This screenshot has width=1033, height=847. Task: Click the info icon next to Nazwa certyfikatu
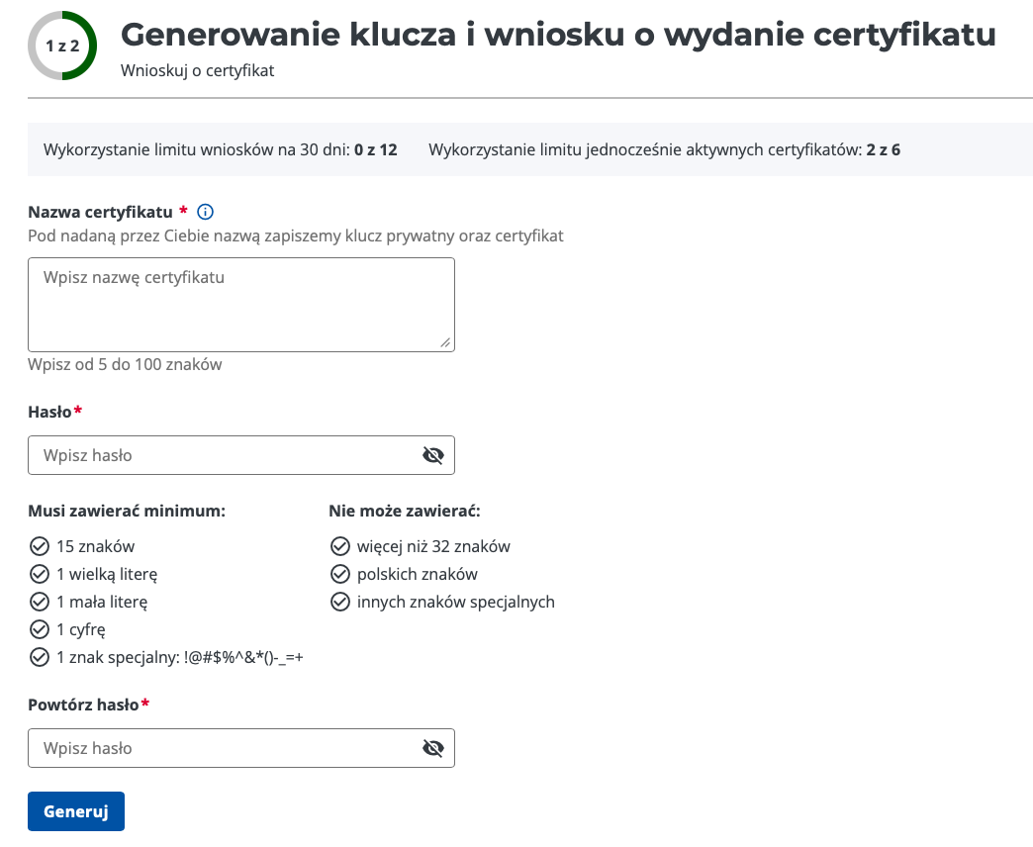[206, 212]
